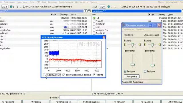Viewport: 183px width, 103px height.
Task: Click size cell 41 916 in left panel
Action: pos(65,33)
